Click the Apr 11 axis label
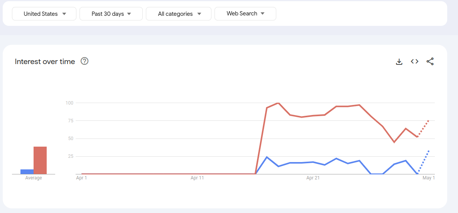 197,178
